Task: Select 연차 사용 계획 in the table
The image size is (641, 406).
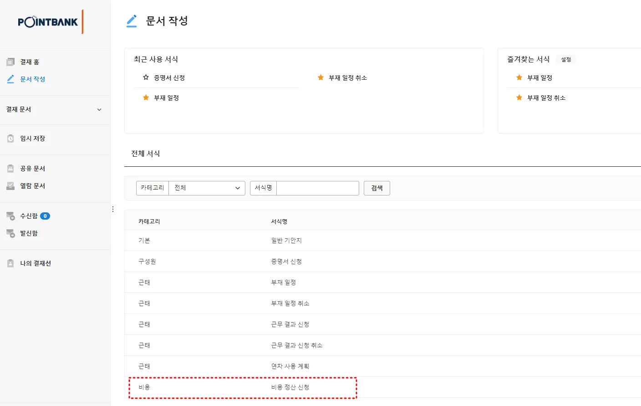Action: point(290,366)
